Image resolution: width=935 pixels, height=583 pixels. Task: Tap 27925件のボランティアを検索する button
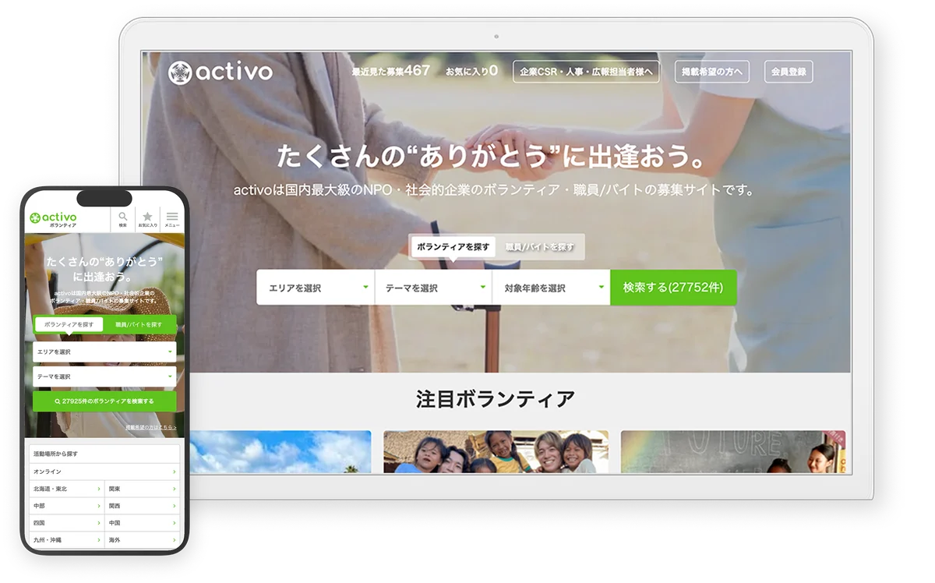tap(104, 401)
